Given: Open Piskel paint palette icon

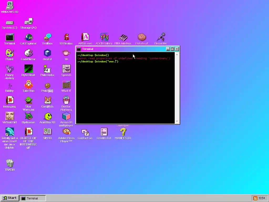Looking at the screenshot, I should 9,55.
